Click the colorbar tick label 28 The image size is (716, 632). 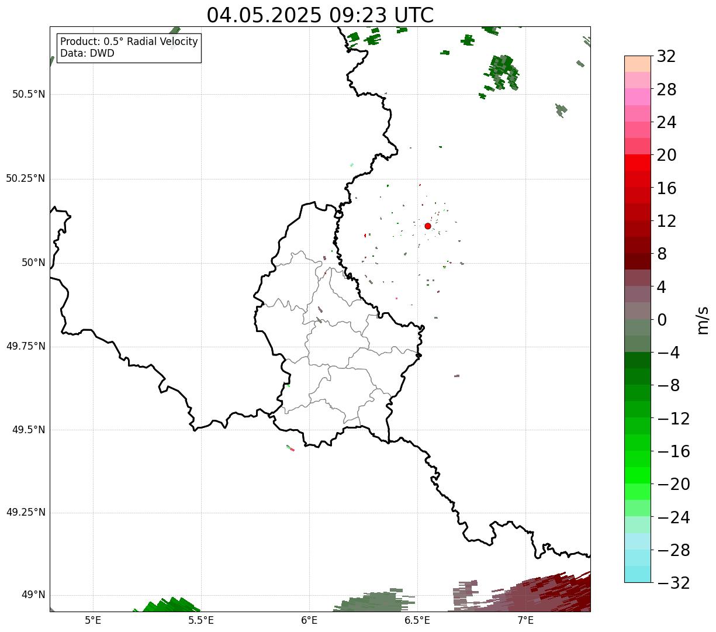(666, 89)
